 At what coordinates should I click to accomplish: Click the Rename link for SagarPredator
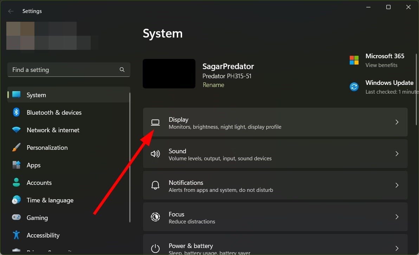click(213, 85)
